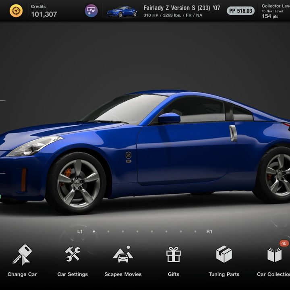Click the Car Settings label
This screenshot has width=290, height=290.
pyautogui.click(x=72, y=274)
